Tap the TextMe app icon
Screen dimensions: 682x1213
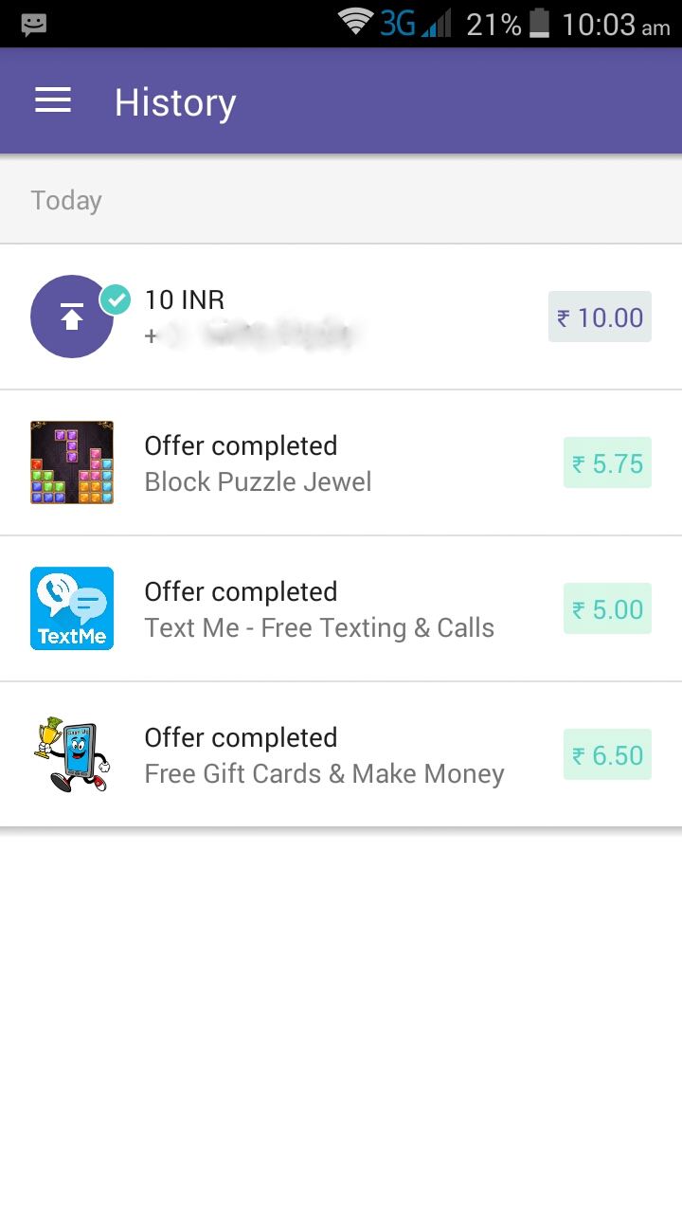(72, 608)
